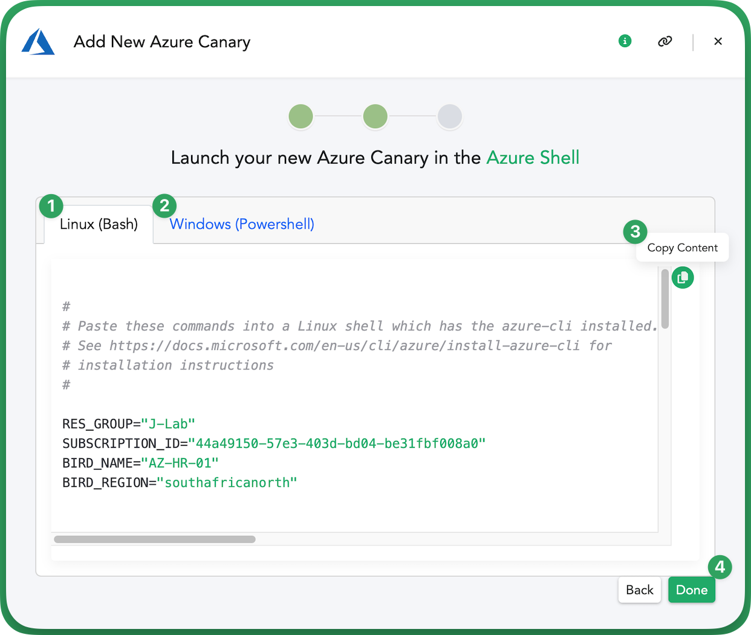Click the SUBSCRIPTION_ID value line
This screenshot has height=635, width=751.
[x=274, y=443]
